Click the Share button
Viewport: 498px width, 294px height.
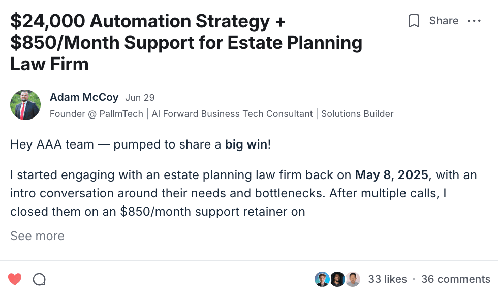click(x=444, y=21)
